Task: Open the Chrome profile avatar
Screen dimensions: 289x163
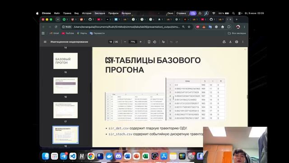Action: coord(238,27)
